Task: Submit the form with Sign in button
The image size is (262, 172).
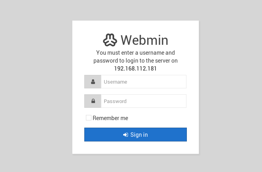Action: [x=136, y=134]
